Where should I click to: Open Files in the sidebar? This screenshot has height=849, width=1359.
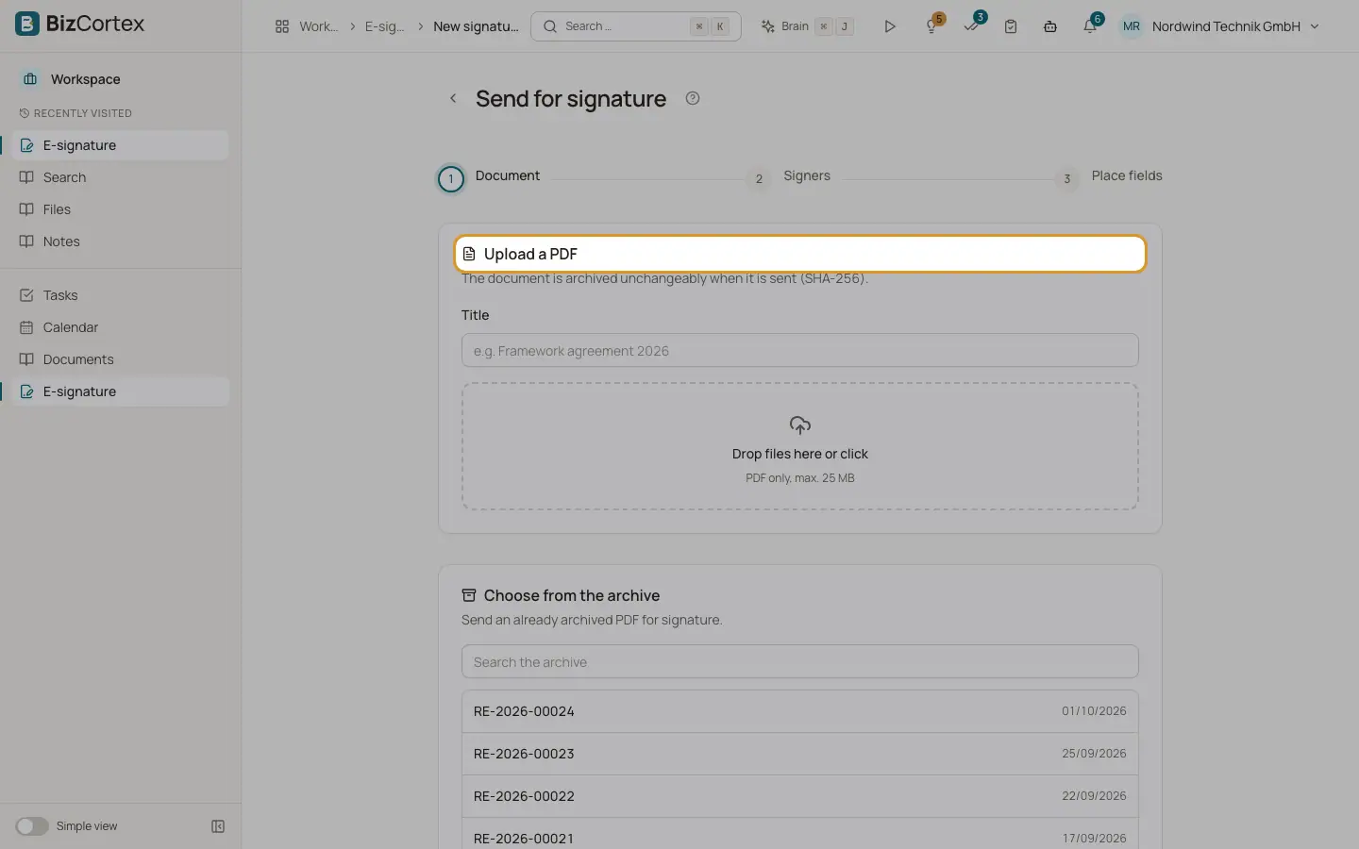point(121,209)
